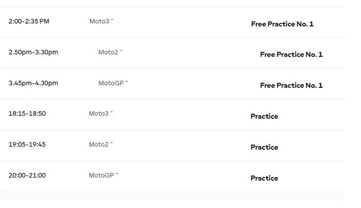This screenshot has width=361, height=208.
Task: Open Practice session in the 20:00-21:00 row
Action: click(264, 178)
